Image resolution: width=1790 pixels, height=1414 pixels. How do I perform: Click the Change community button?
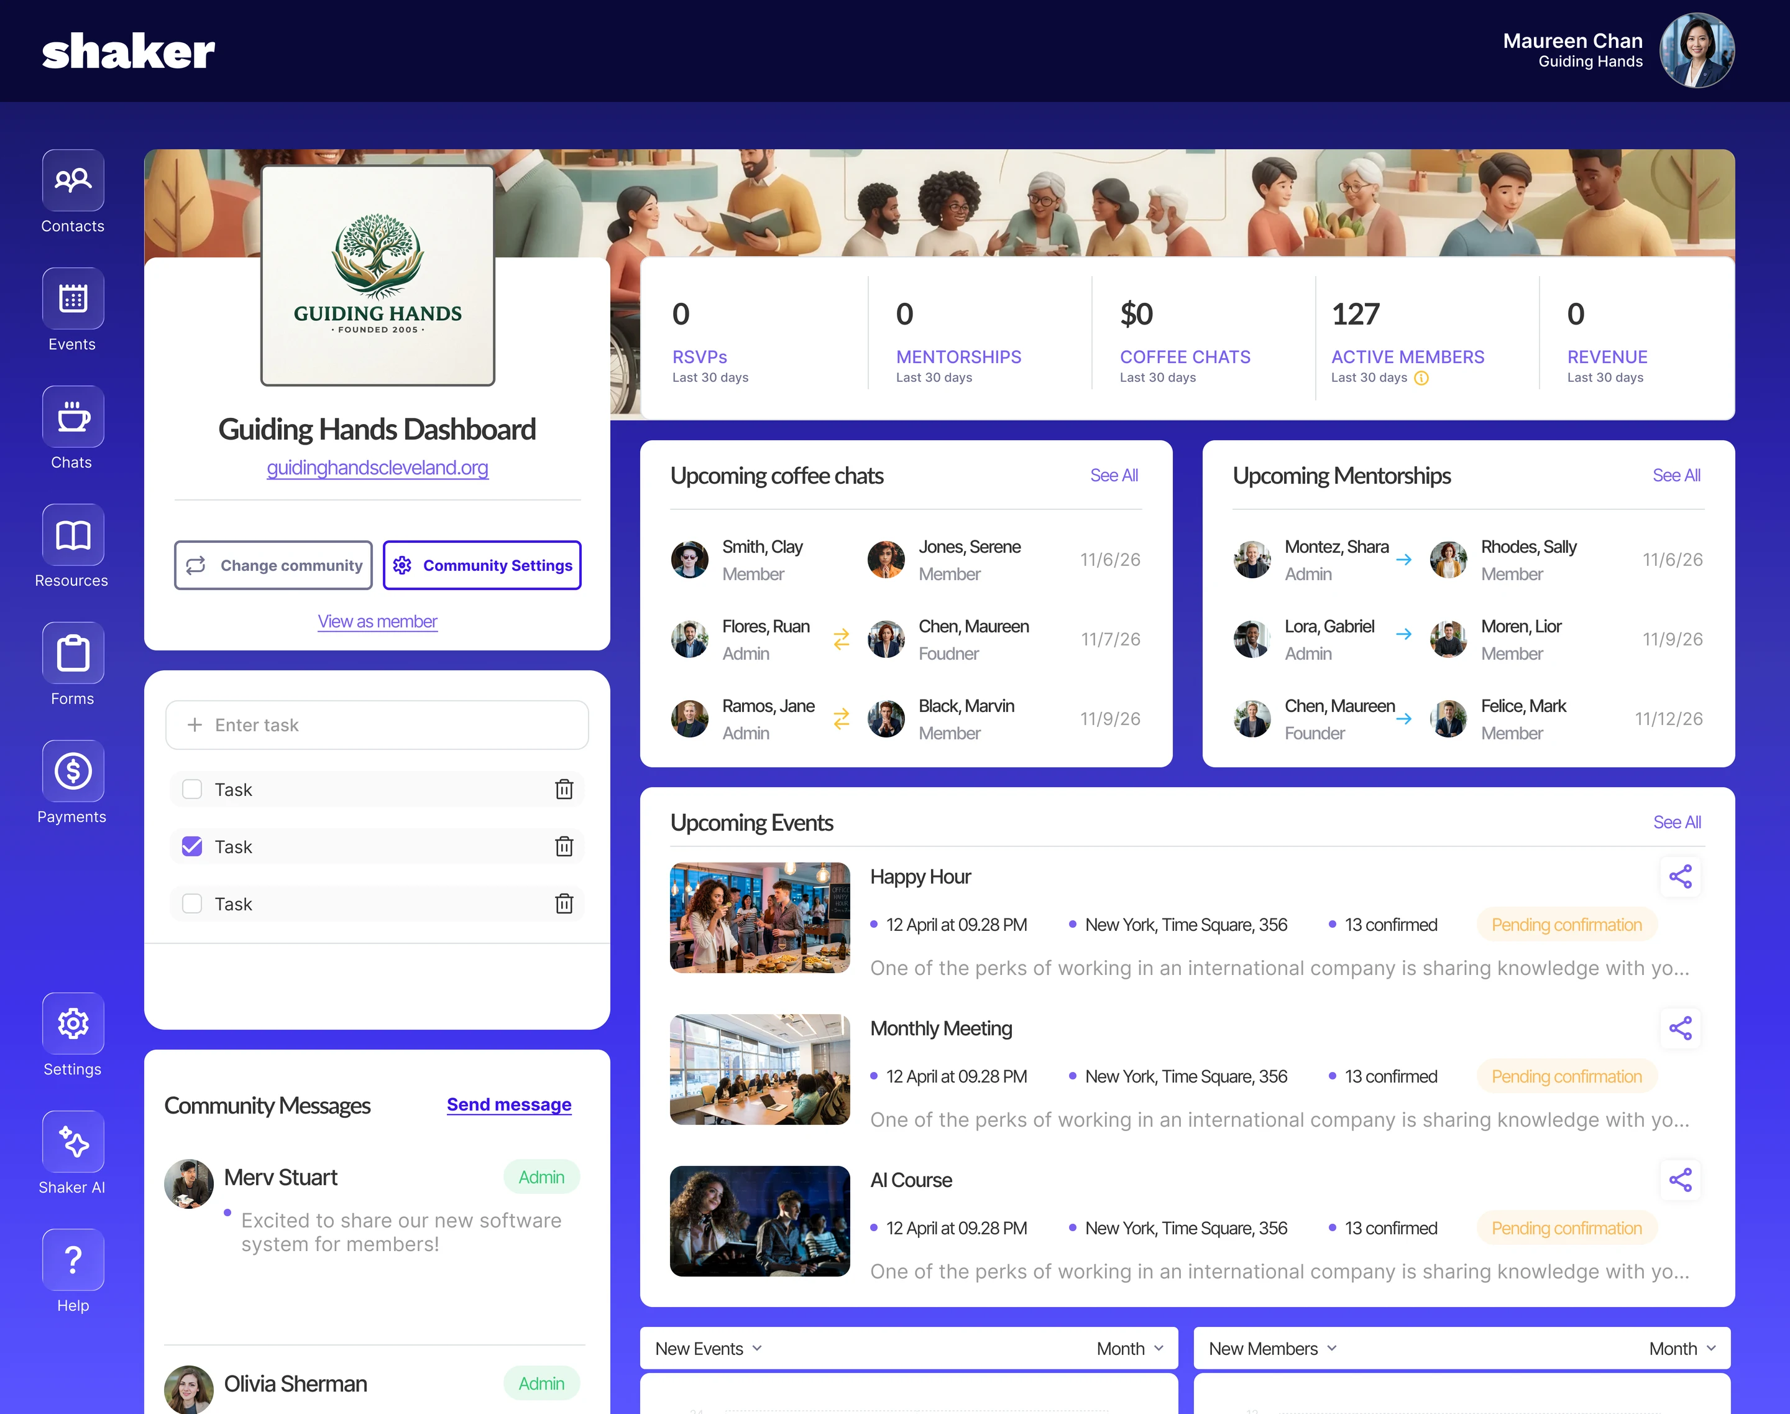[273, 565]
